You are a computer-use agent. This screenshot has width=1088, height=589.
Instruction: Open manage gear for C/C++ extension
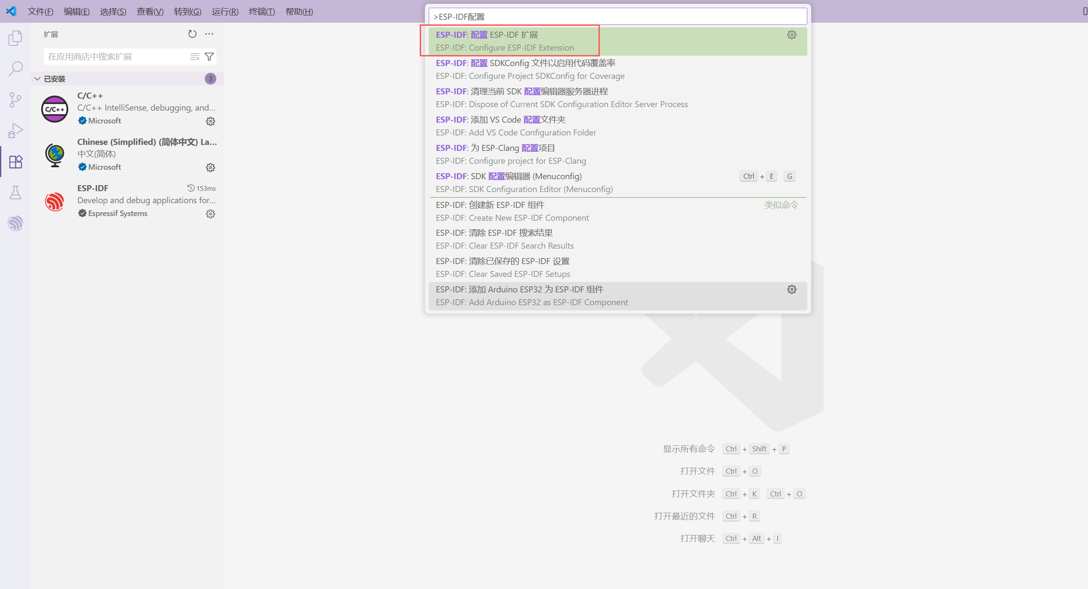[x=210, y=121]
